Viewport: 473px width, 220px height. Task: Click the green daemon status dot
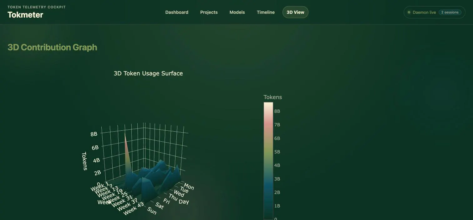tap(409, 13)
